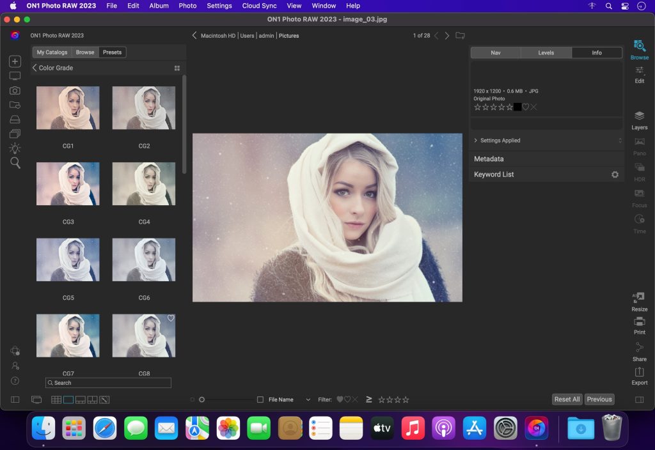Open the Photo menu in the menu bar

click(187, 6)
